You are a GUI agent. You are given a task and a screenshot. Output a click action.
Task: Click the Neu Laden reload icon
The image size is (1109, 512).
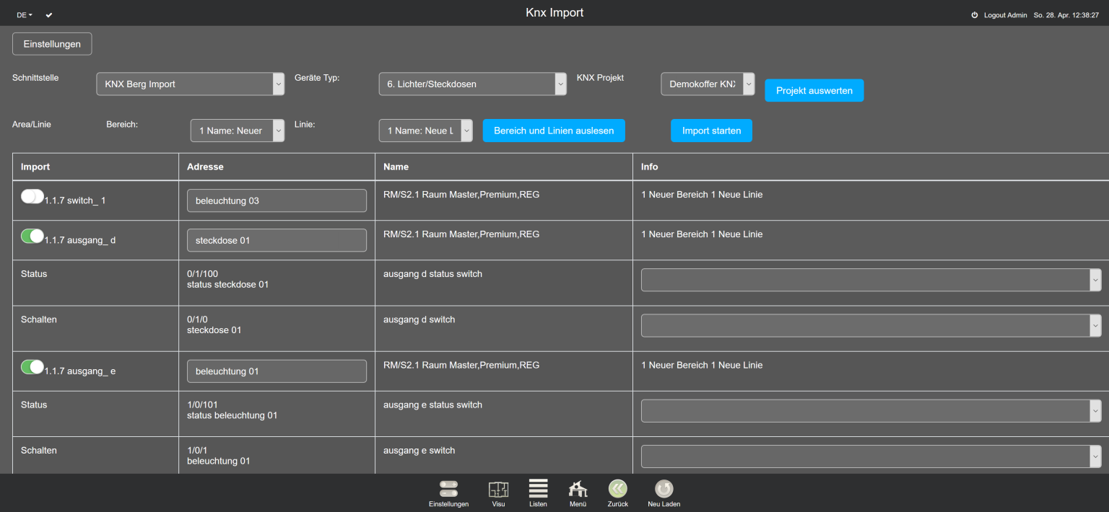tap(663, 489)
